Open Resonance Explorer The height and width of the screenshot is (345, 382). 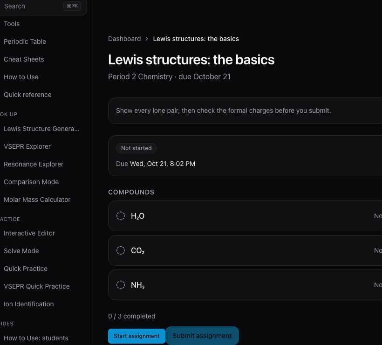[x=34, y=164]
